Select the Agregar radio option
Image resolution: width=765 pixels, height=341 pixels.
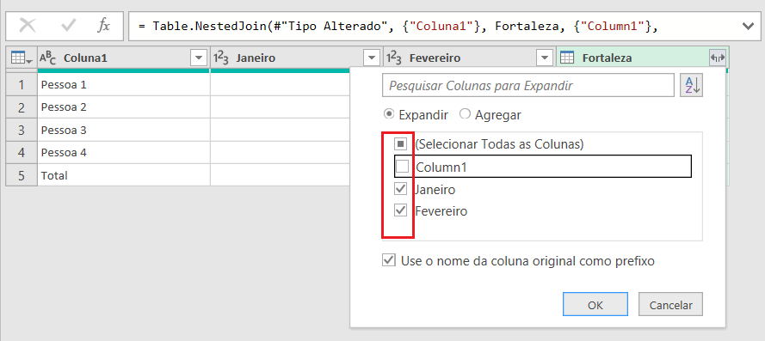tap(465, 114)
